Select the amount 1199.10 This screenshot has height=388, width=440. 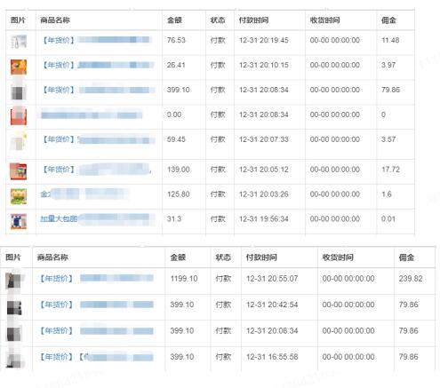[184, 279]
